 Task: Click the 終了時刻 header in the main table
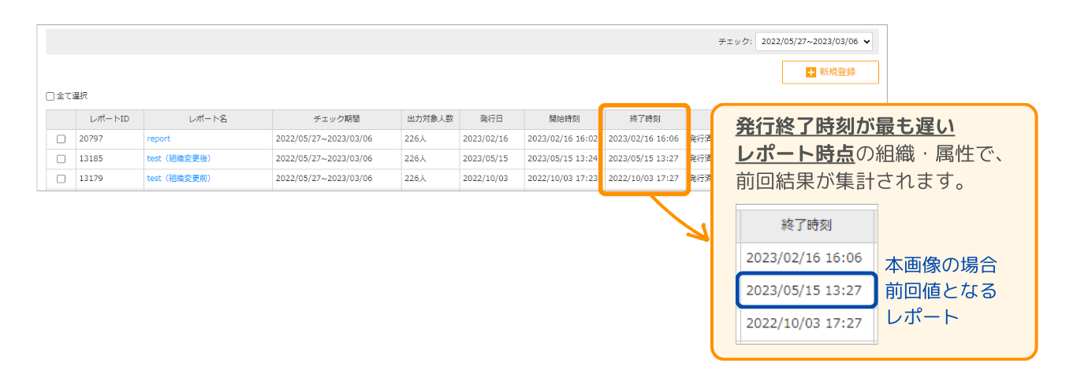pyautogui.click(x=644, y=119)
